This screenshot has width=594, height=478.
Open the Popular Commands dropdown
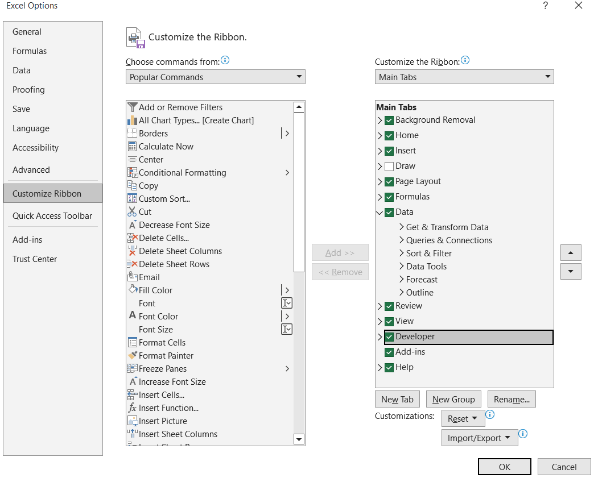pyautogui.click(x=216, y=77)
